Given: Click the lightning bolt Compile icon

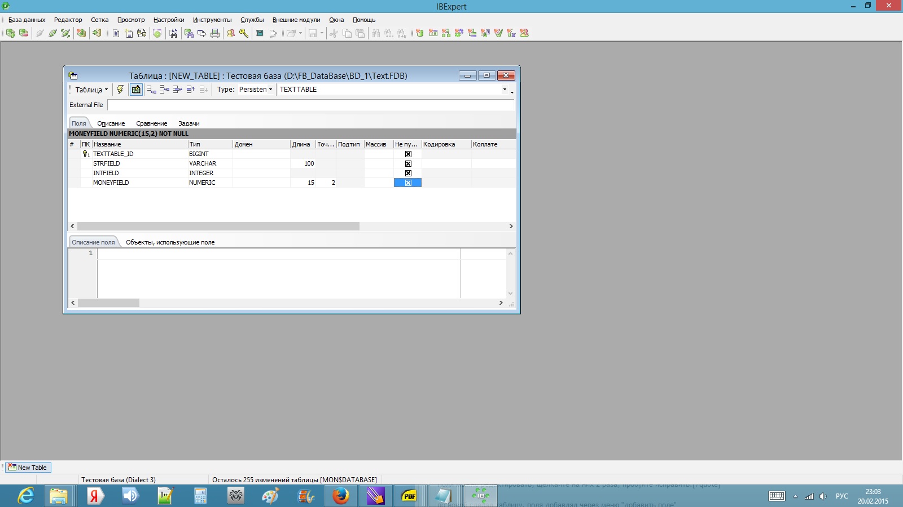Looking at the screenshot, I should coord(120,90).
